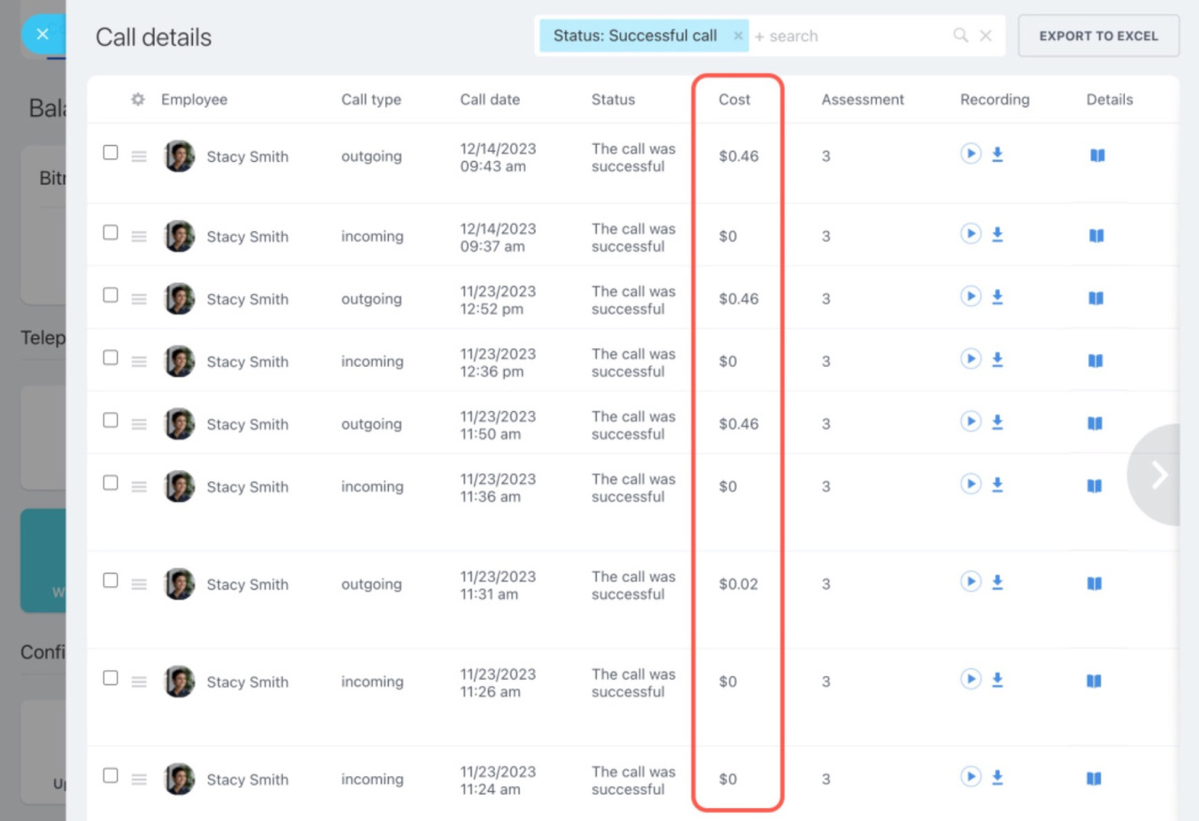Image resolution: width=1199 pixels, height=821 pixels.
Task: Sort by the Cost column header
Action: click(734, 99)
